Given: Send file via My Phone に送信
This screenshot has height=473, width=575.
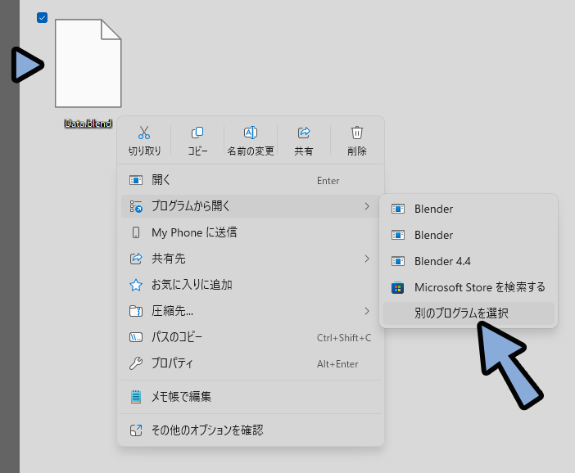Looking at the screenshot, I should [x=194, y=232].
